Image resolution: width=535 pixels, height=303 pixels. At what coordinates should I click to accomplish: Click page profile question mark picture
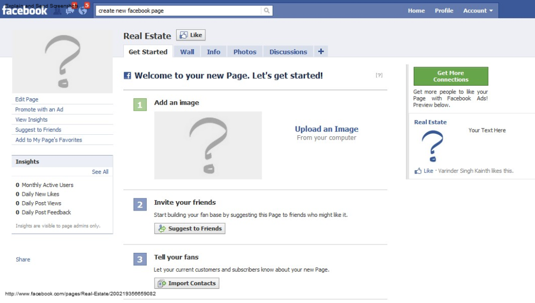click(x=63, y=62)
